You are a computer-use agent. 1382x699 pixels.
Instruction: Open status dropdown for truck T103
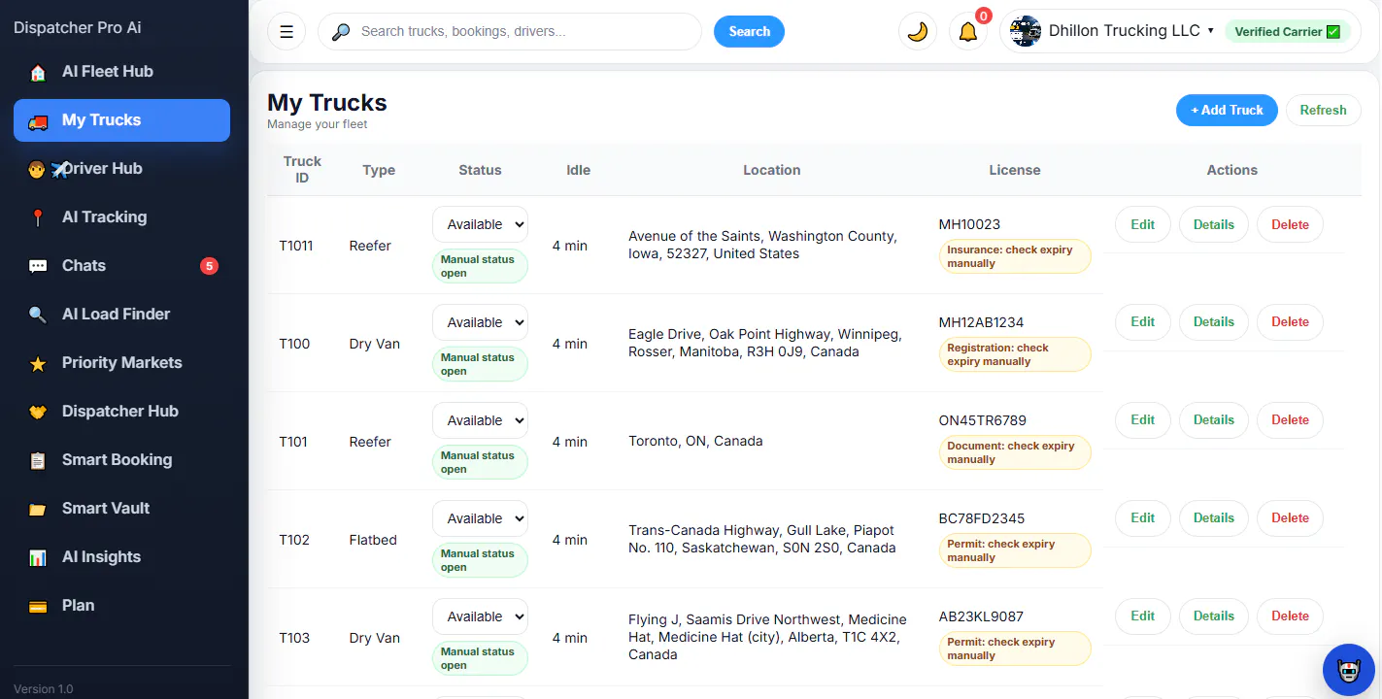click(x=480, y=616)
